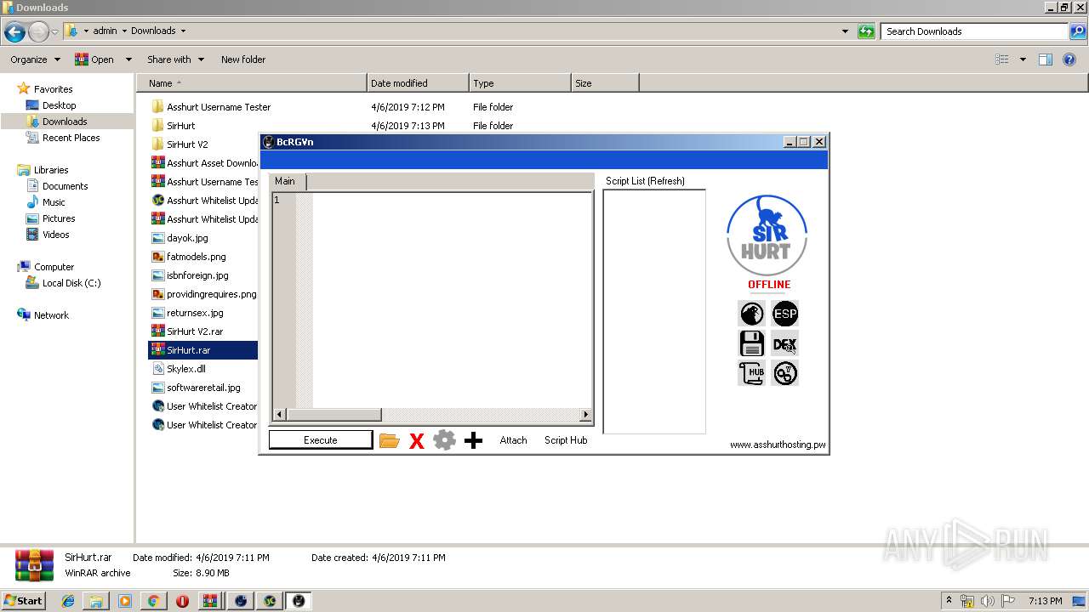The height and width of the screenshot is (612, 1089).
Task: Open the Windows Start menu
Action: click(23, 600)
